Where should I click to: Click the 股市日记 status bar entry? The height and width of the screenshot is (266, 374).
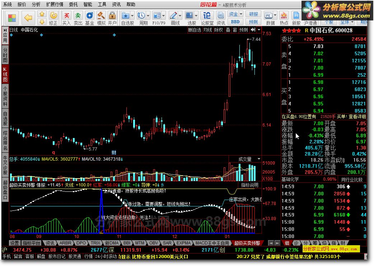coord(57,256)
